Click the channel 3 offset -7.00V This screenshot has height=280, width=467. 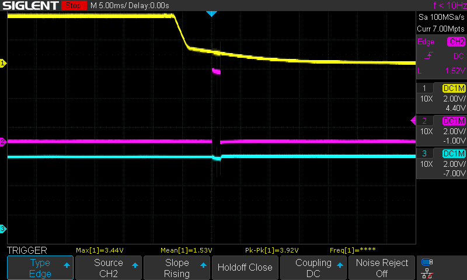[454, 173]
